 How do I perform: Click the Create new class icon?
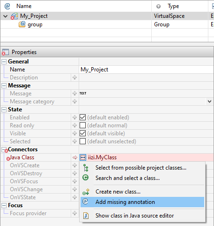tap(86, 192)
